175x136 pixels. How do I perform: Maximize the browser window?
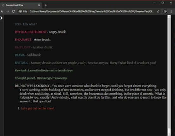click(163, 3)
